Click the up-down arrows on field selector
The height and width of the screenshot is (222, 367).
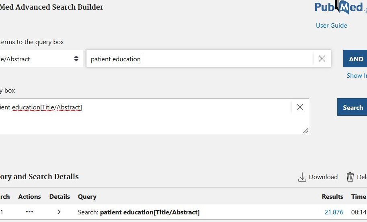pos(76,59)
